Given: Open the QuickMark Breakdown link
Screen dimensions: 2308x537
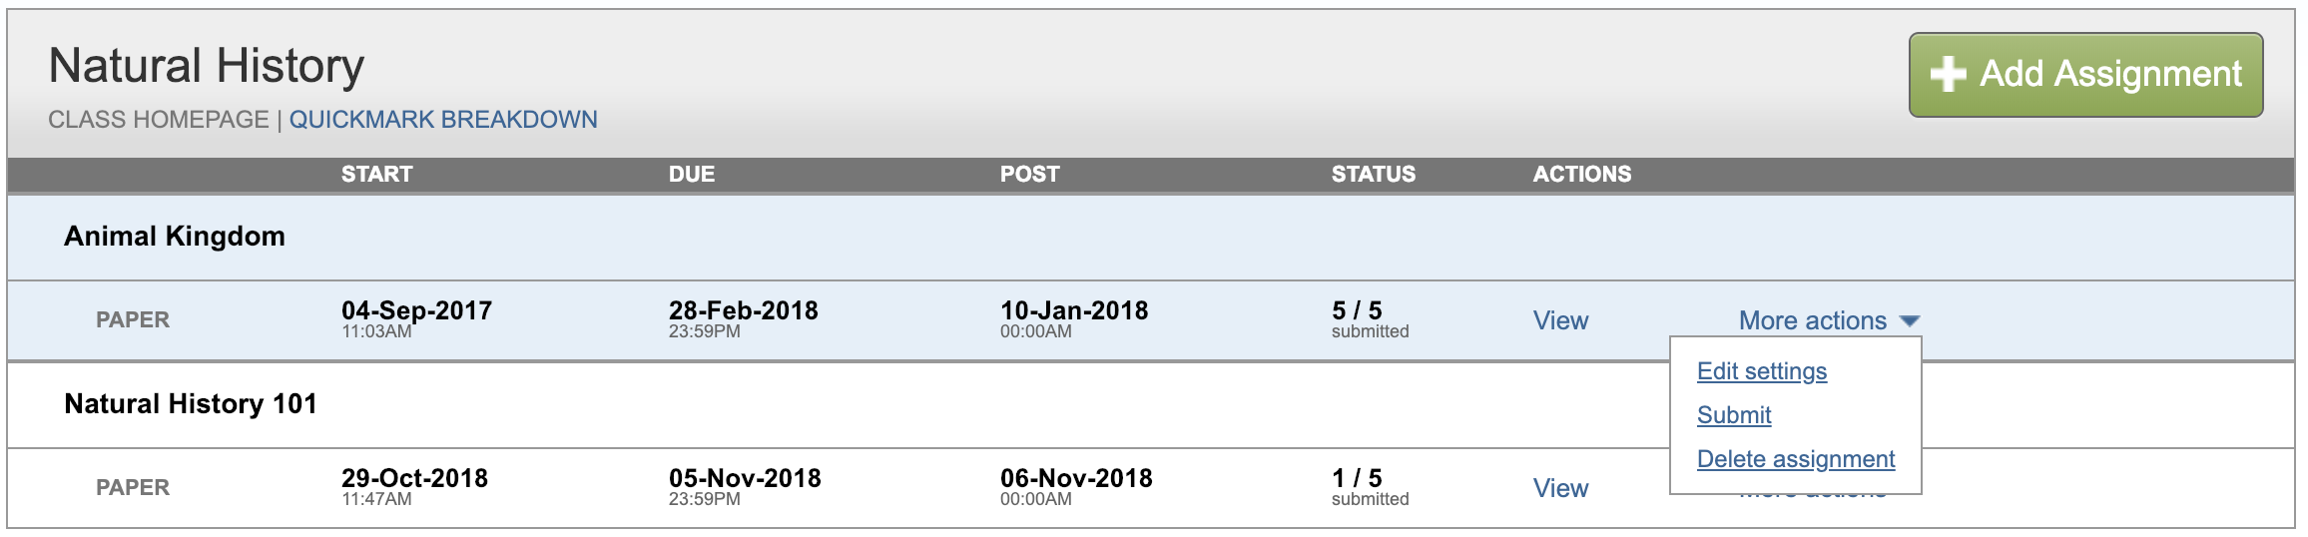Looking at the screenshot, I should click(443, 120).
